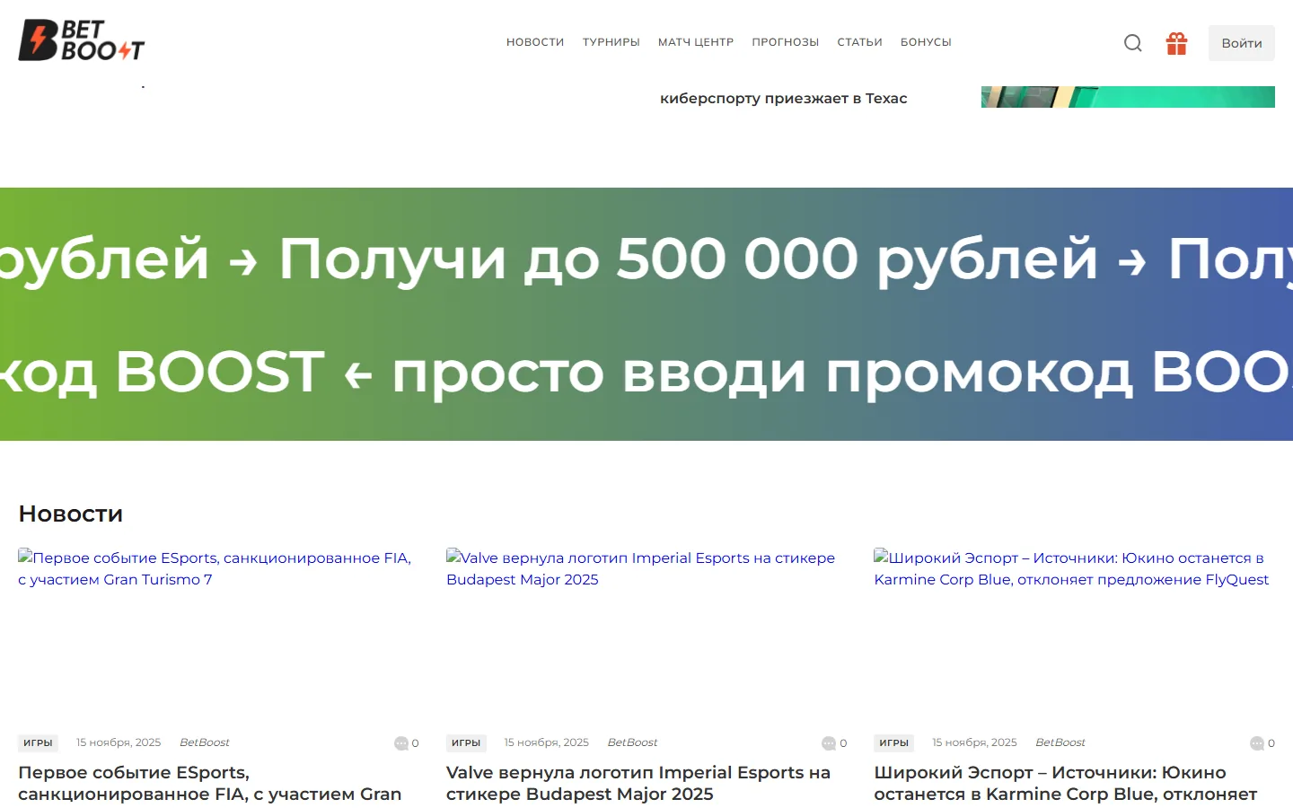Click ИГРЫ tag under the FIA article
This screenshot has width=1293, height=808.
38,742
